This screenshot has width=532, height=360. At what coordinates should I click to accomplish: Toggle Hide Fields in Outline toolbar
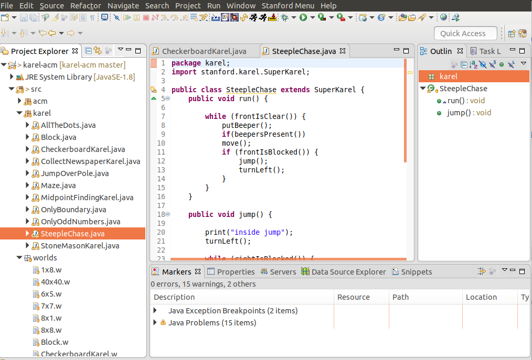pyautogui.click(x=483, y=64)
